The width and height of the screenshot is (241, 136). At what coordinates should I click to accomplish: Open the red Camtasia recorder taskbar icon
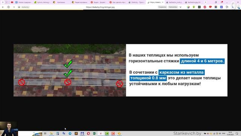coord(113,133)
